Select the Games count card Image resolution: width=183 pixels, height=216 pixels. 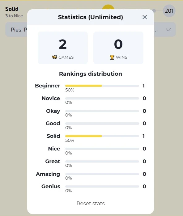click(63, 48)
